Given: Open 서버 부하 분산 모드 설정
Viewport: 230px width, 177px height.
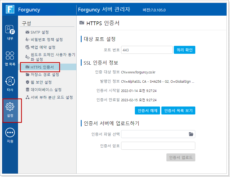Looking at the screenshot, I should point(51,98).
